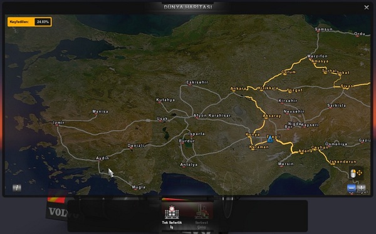Select Sarkisla on the map

(x=337, y=105)
